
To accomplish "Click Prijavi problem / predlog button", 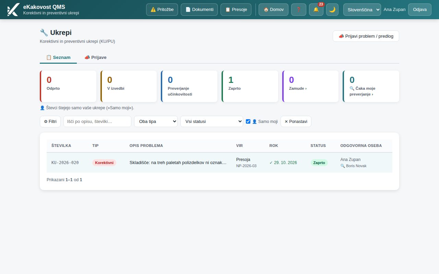I will (366, 36).
